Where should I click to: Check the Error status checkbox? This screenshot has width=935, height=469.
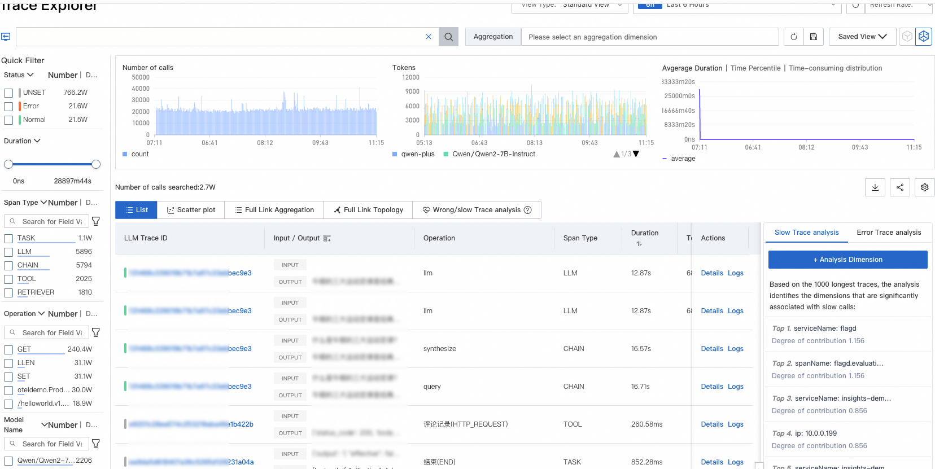(8, 106)
